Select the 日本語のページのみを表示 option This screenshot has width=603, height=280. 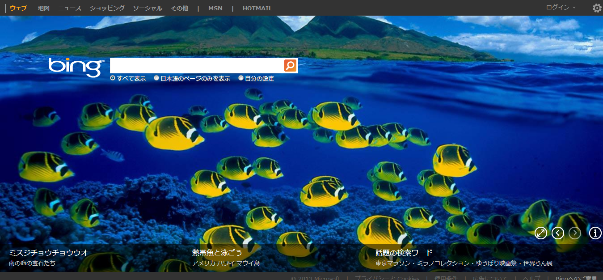(x=156, y=78)
